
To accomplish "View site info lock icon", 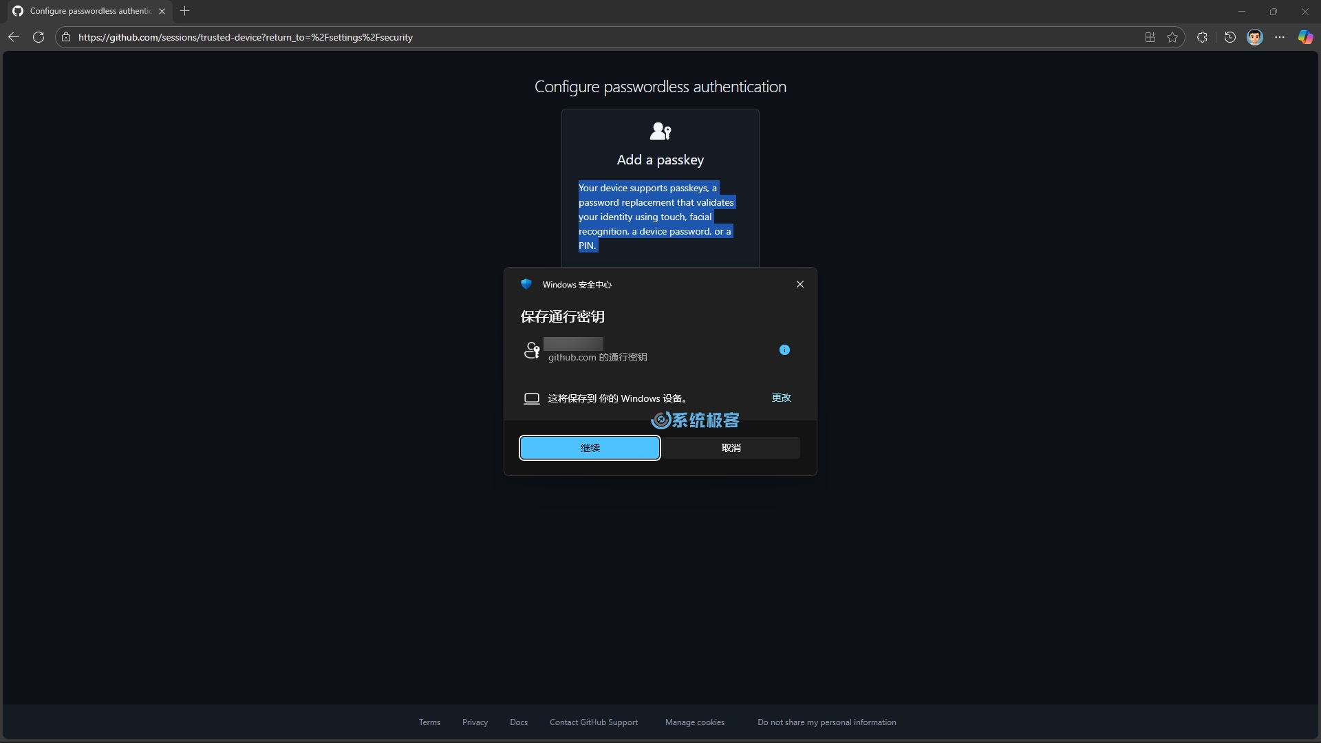I will click(x=66, y=37).
